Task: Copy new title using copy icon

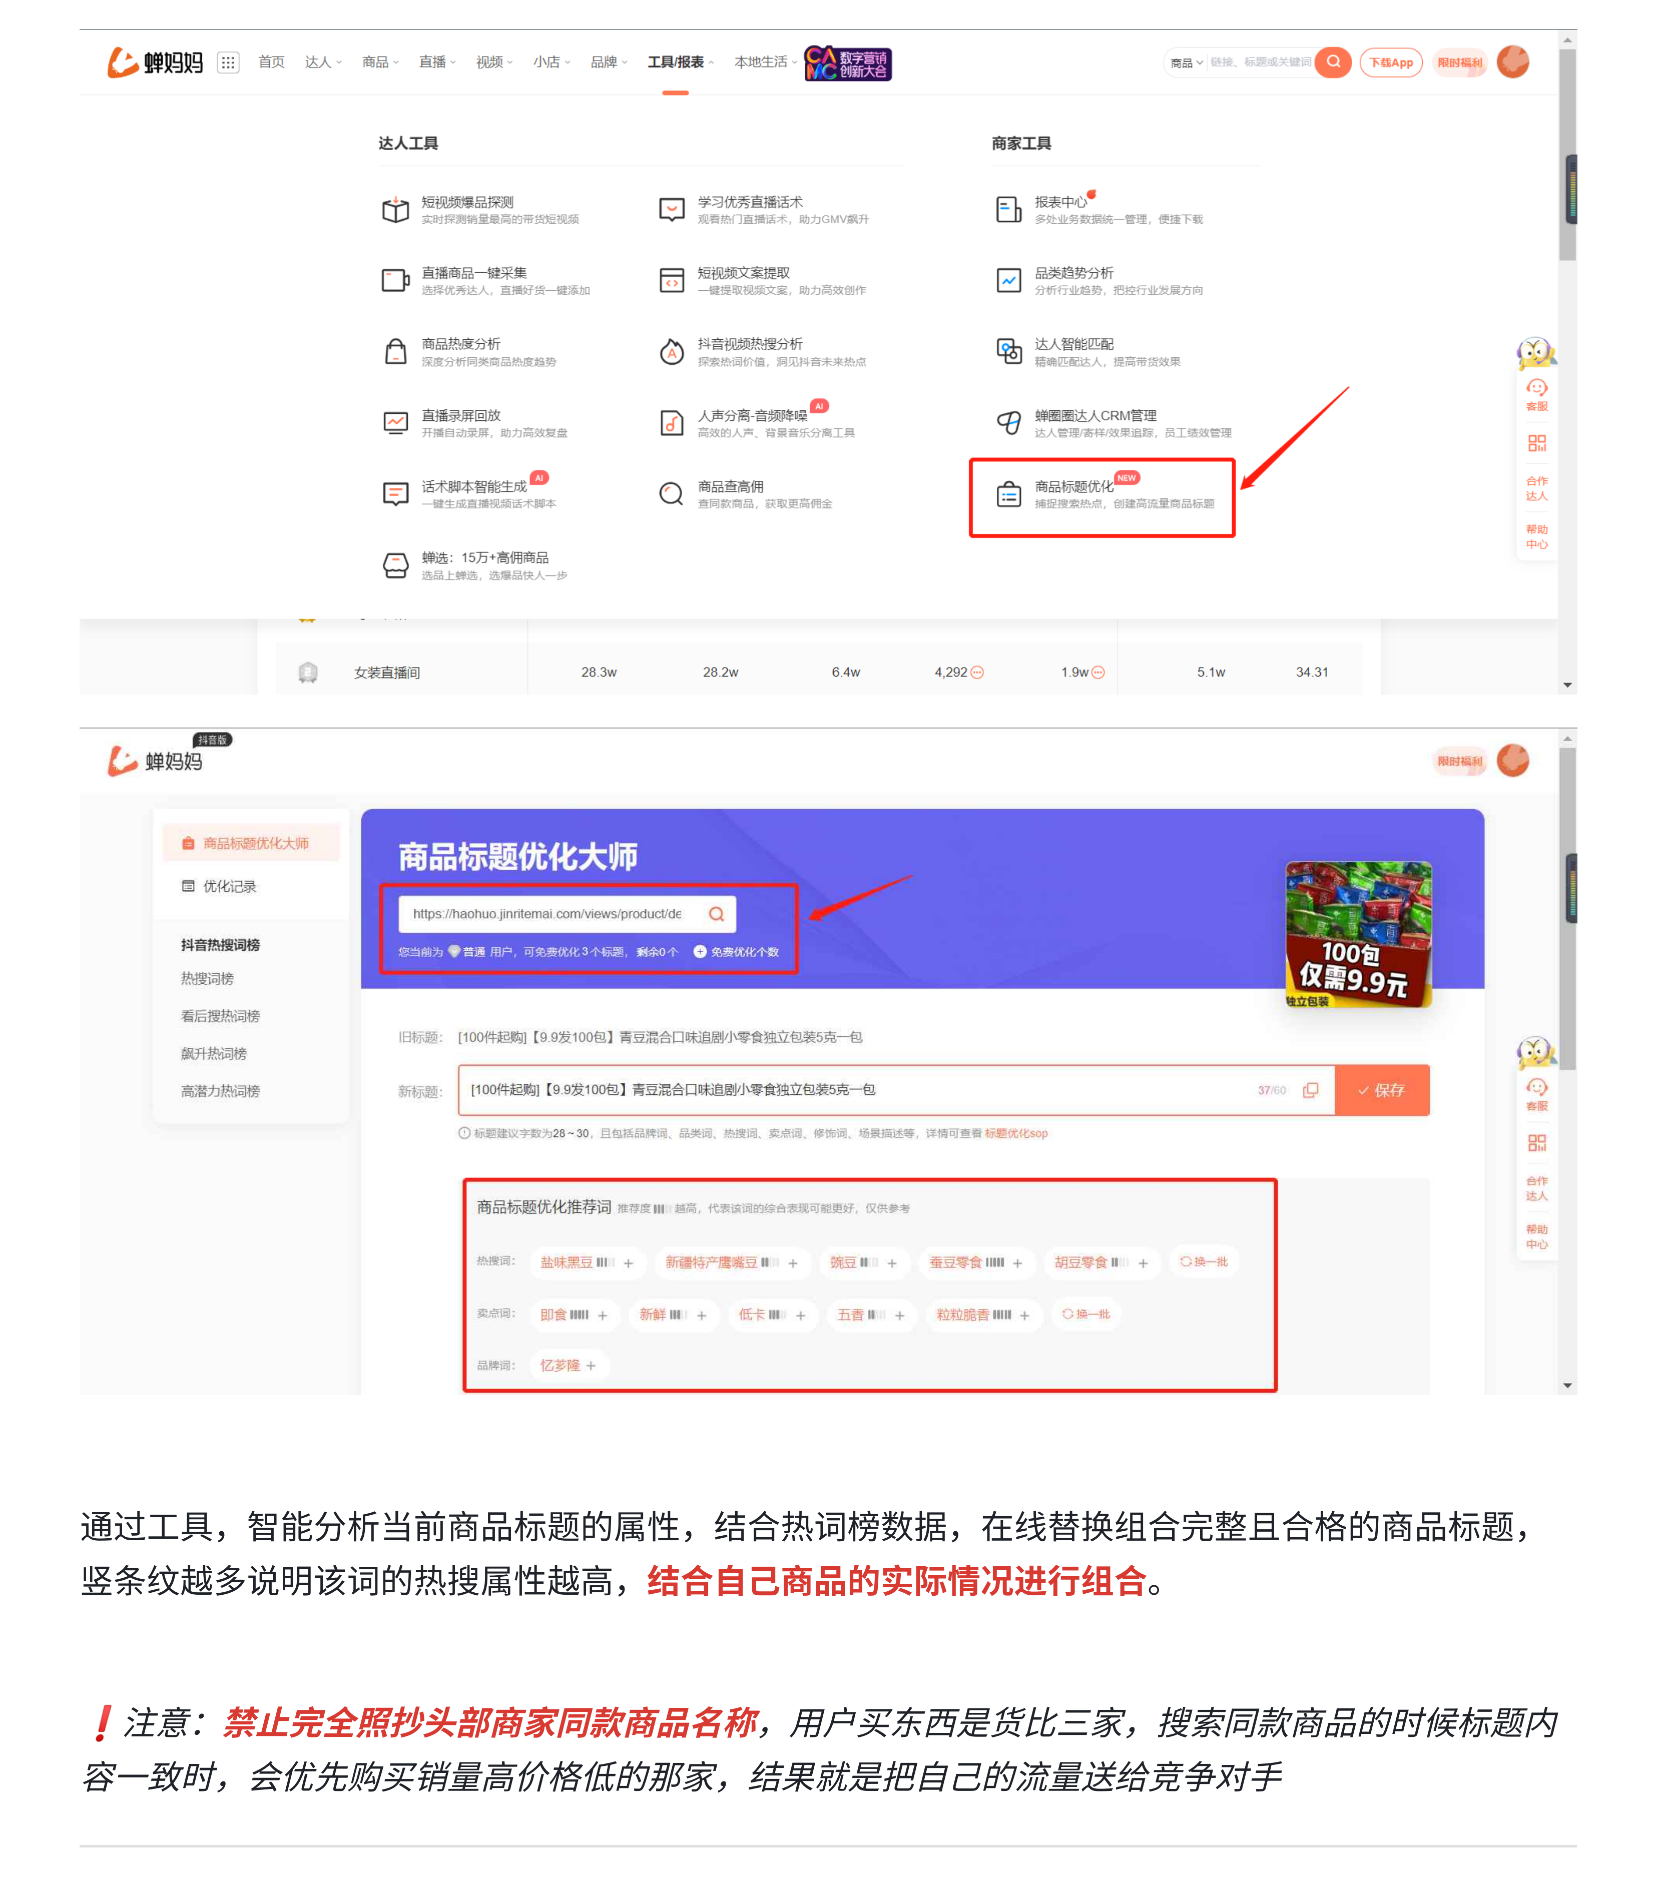Action: [x=1311, y=1090]
